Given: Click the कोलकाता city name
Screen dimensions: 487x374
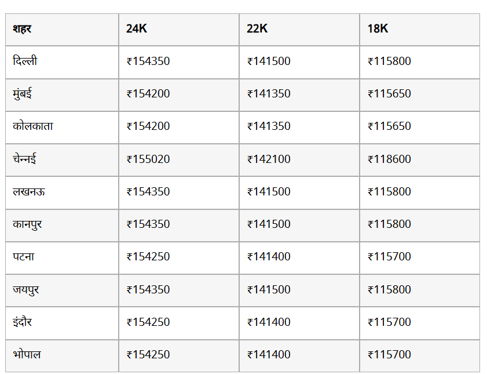Looking at the screenshot, I should point(33,126).
